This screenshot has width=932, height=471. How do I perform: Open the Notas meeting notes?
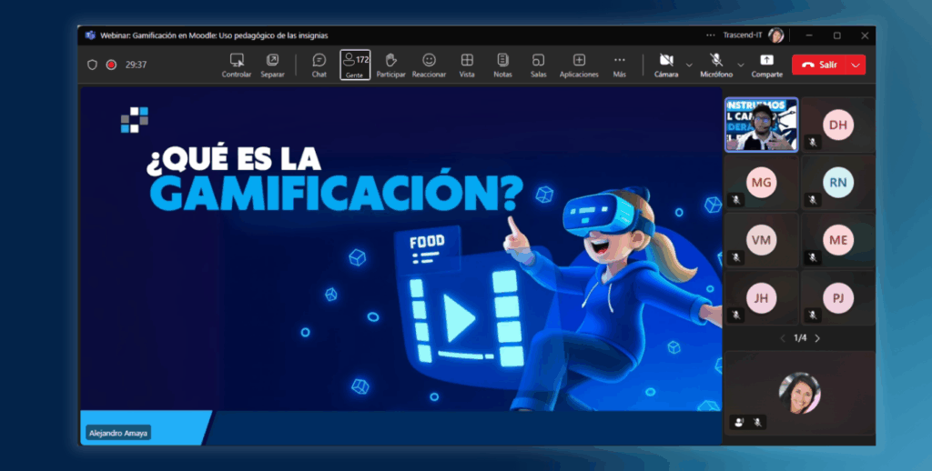pyautogui.click(x=502, y=64)
